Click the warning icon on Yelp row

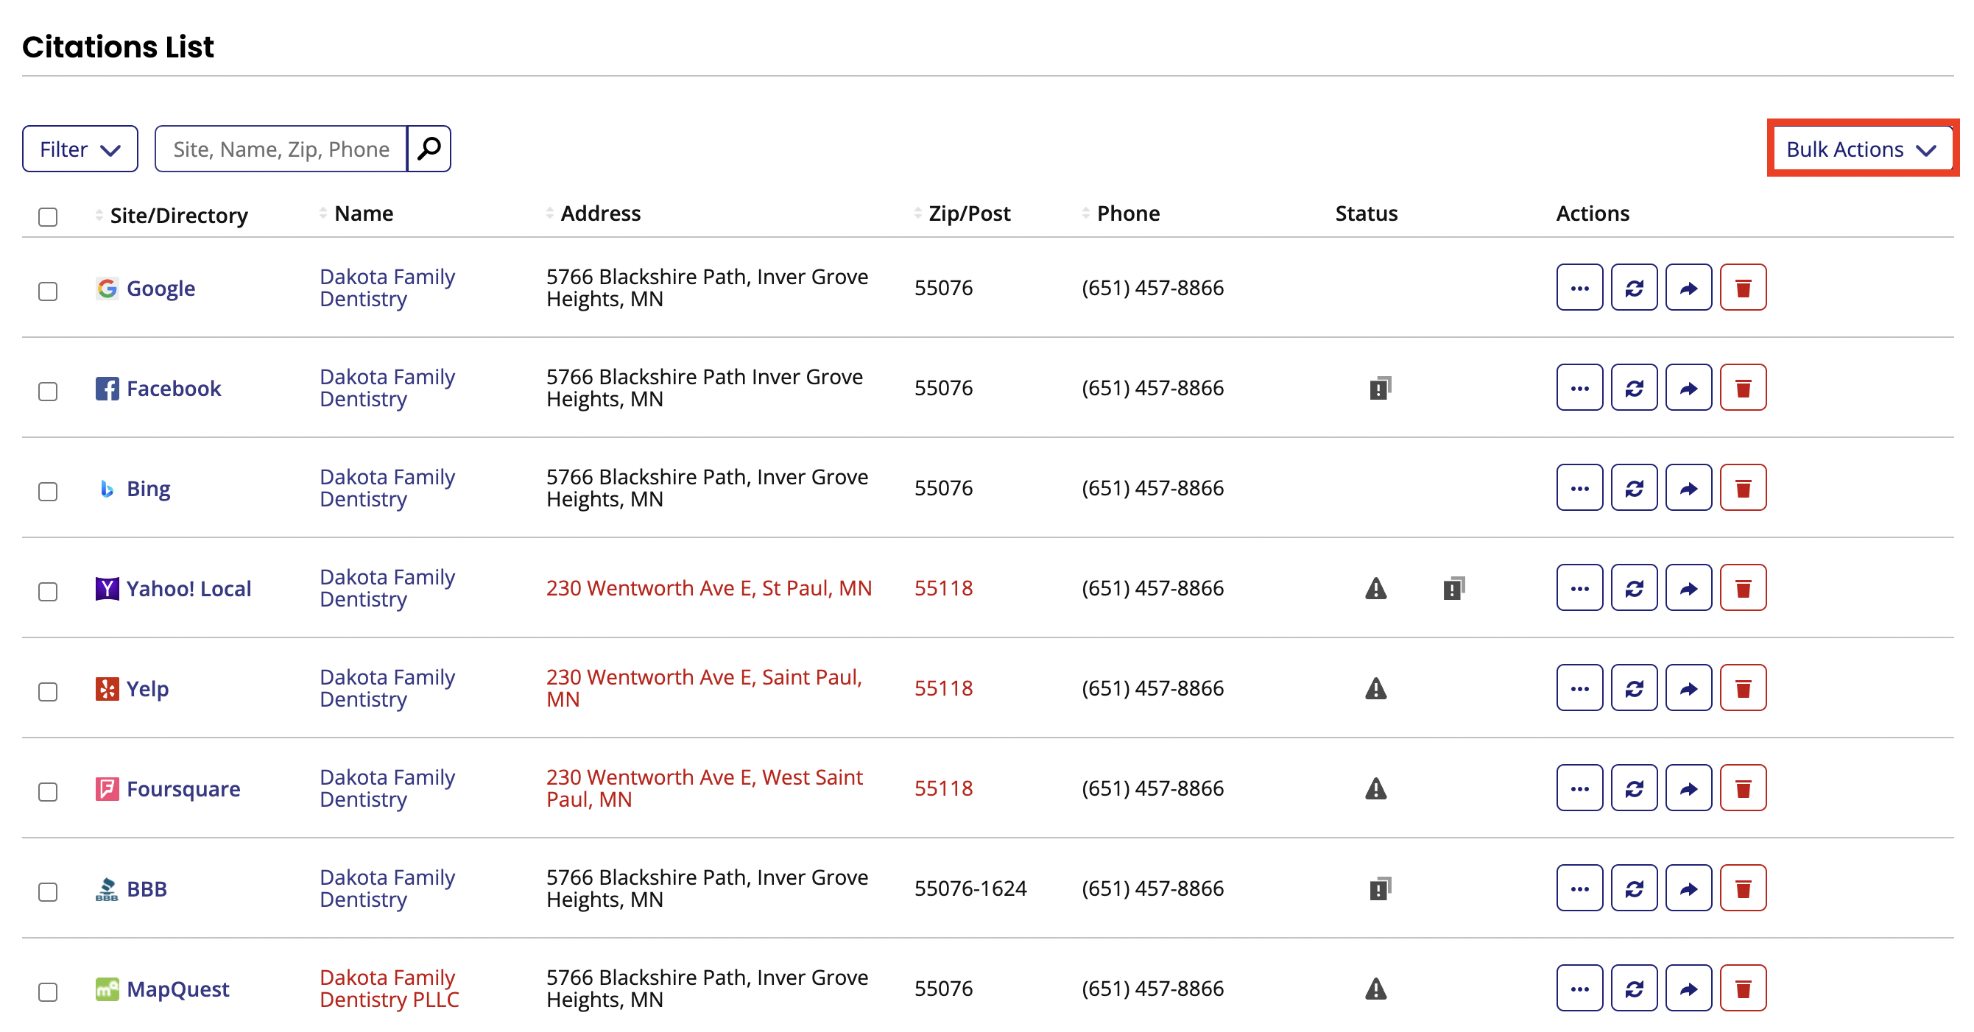[x=1375, y=688]
